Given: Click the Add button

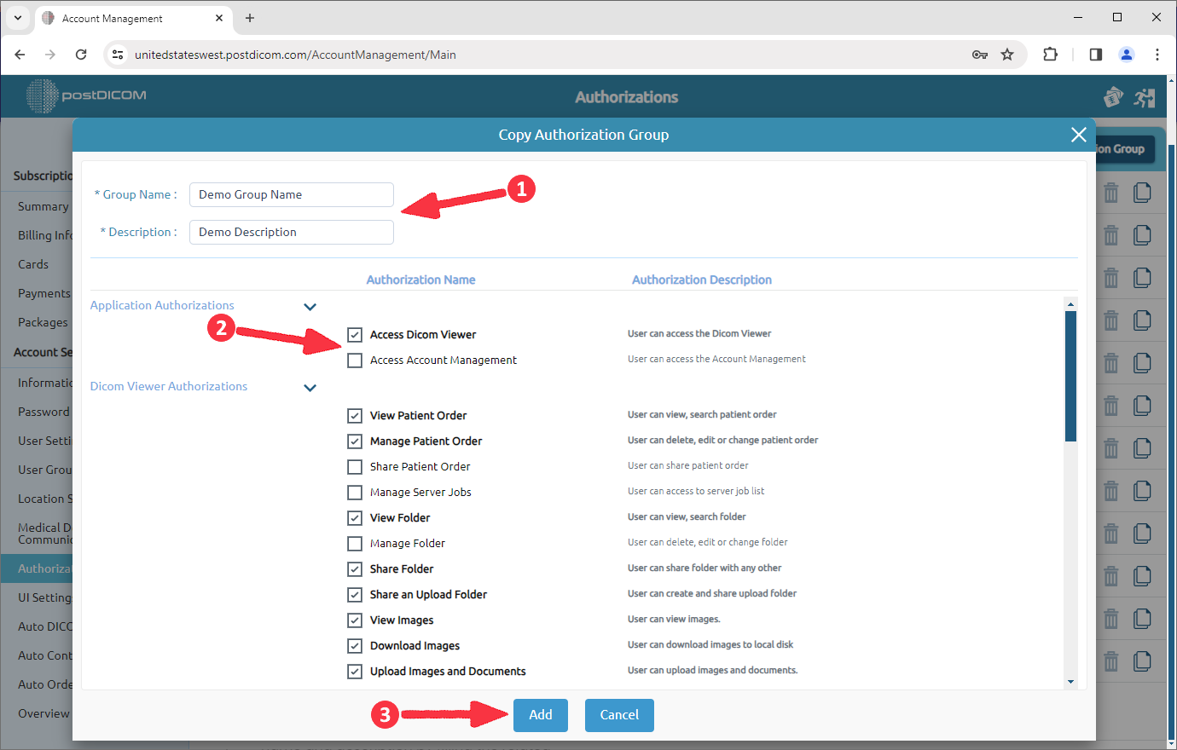Looking at the screenshot, I should pos(540,715).
